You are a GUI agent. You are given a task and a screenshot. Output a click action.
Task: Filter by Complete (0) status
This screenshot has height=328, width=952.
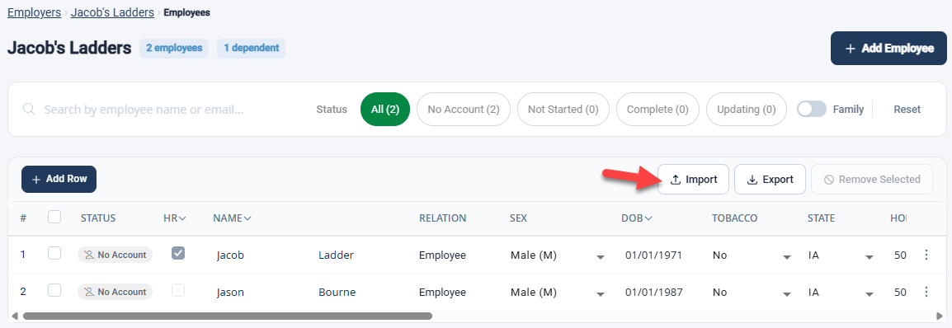pos(657,109)
